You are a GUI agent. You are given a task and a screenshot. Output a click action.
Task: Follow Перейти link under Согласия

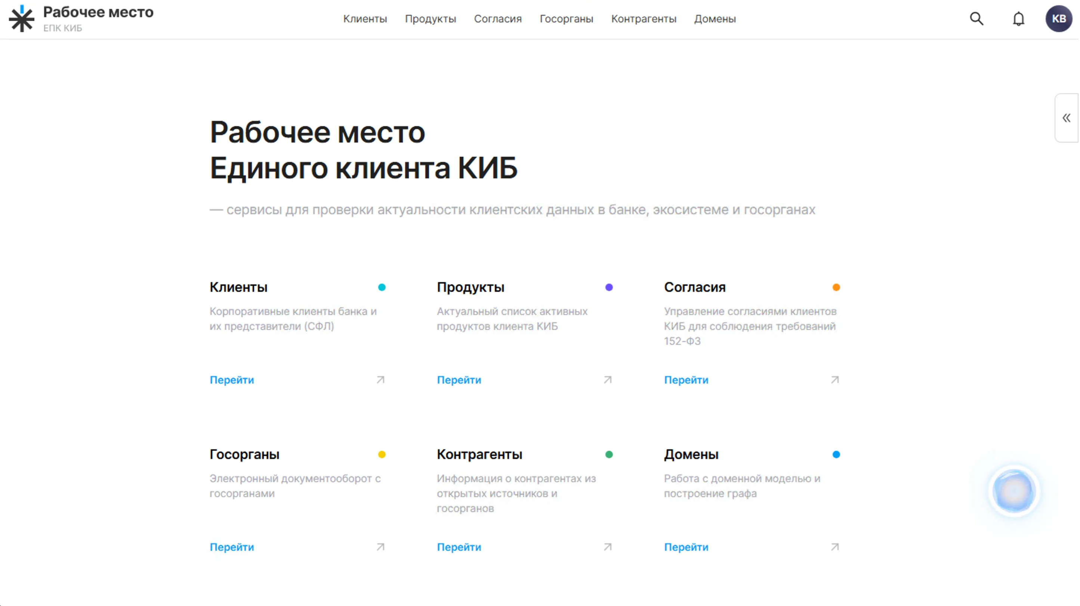pos(686,380)
